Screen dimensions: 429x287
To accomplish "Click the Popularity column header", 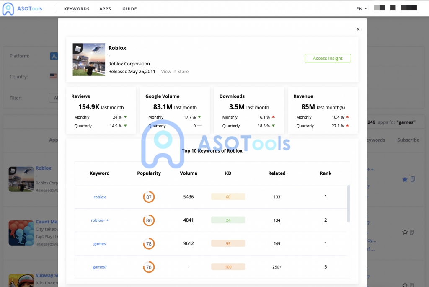I will click(x=149, y=173).
